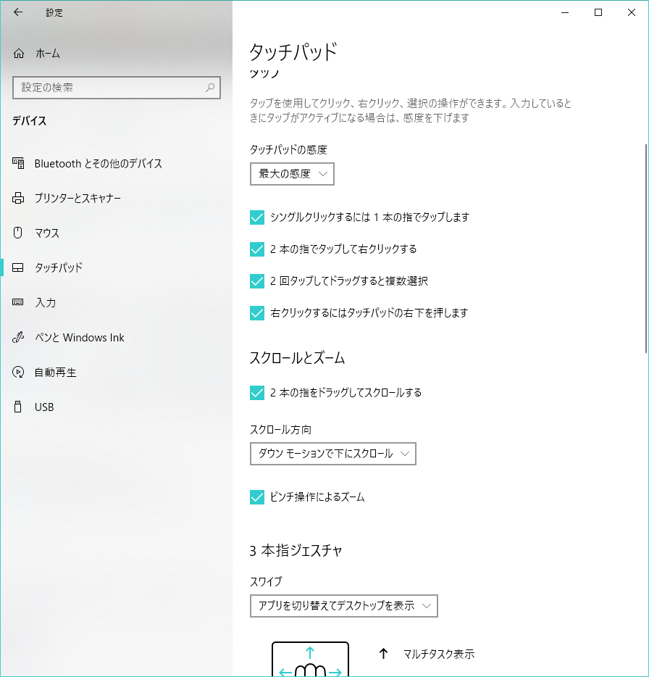Click the up arrow next to マルチタスク表示
The image size is (649, 677).
tap(383, 654)
